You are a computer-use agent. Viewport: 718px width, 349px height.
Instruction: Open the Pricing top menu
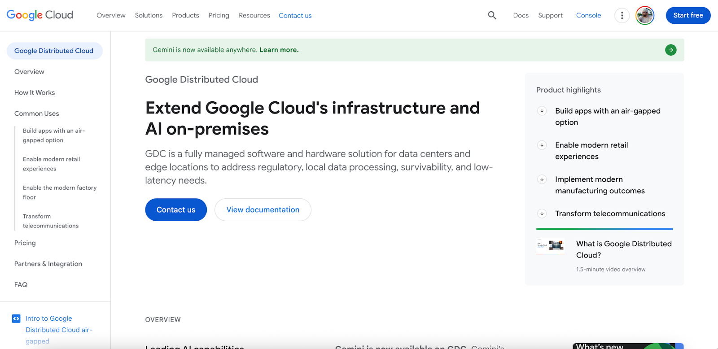[x=219, y=15]
